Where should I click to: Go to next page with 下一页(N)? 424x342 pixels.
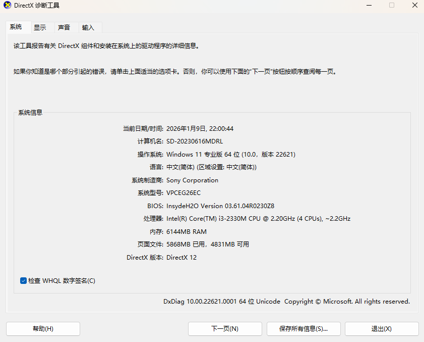[225, 329]
